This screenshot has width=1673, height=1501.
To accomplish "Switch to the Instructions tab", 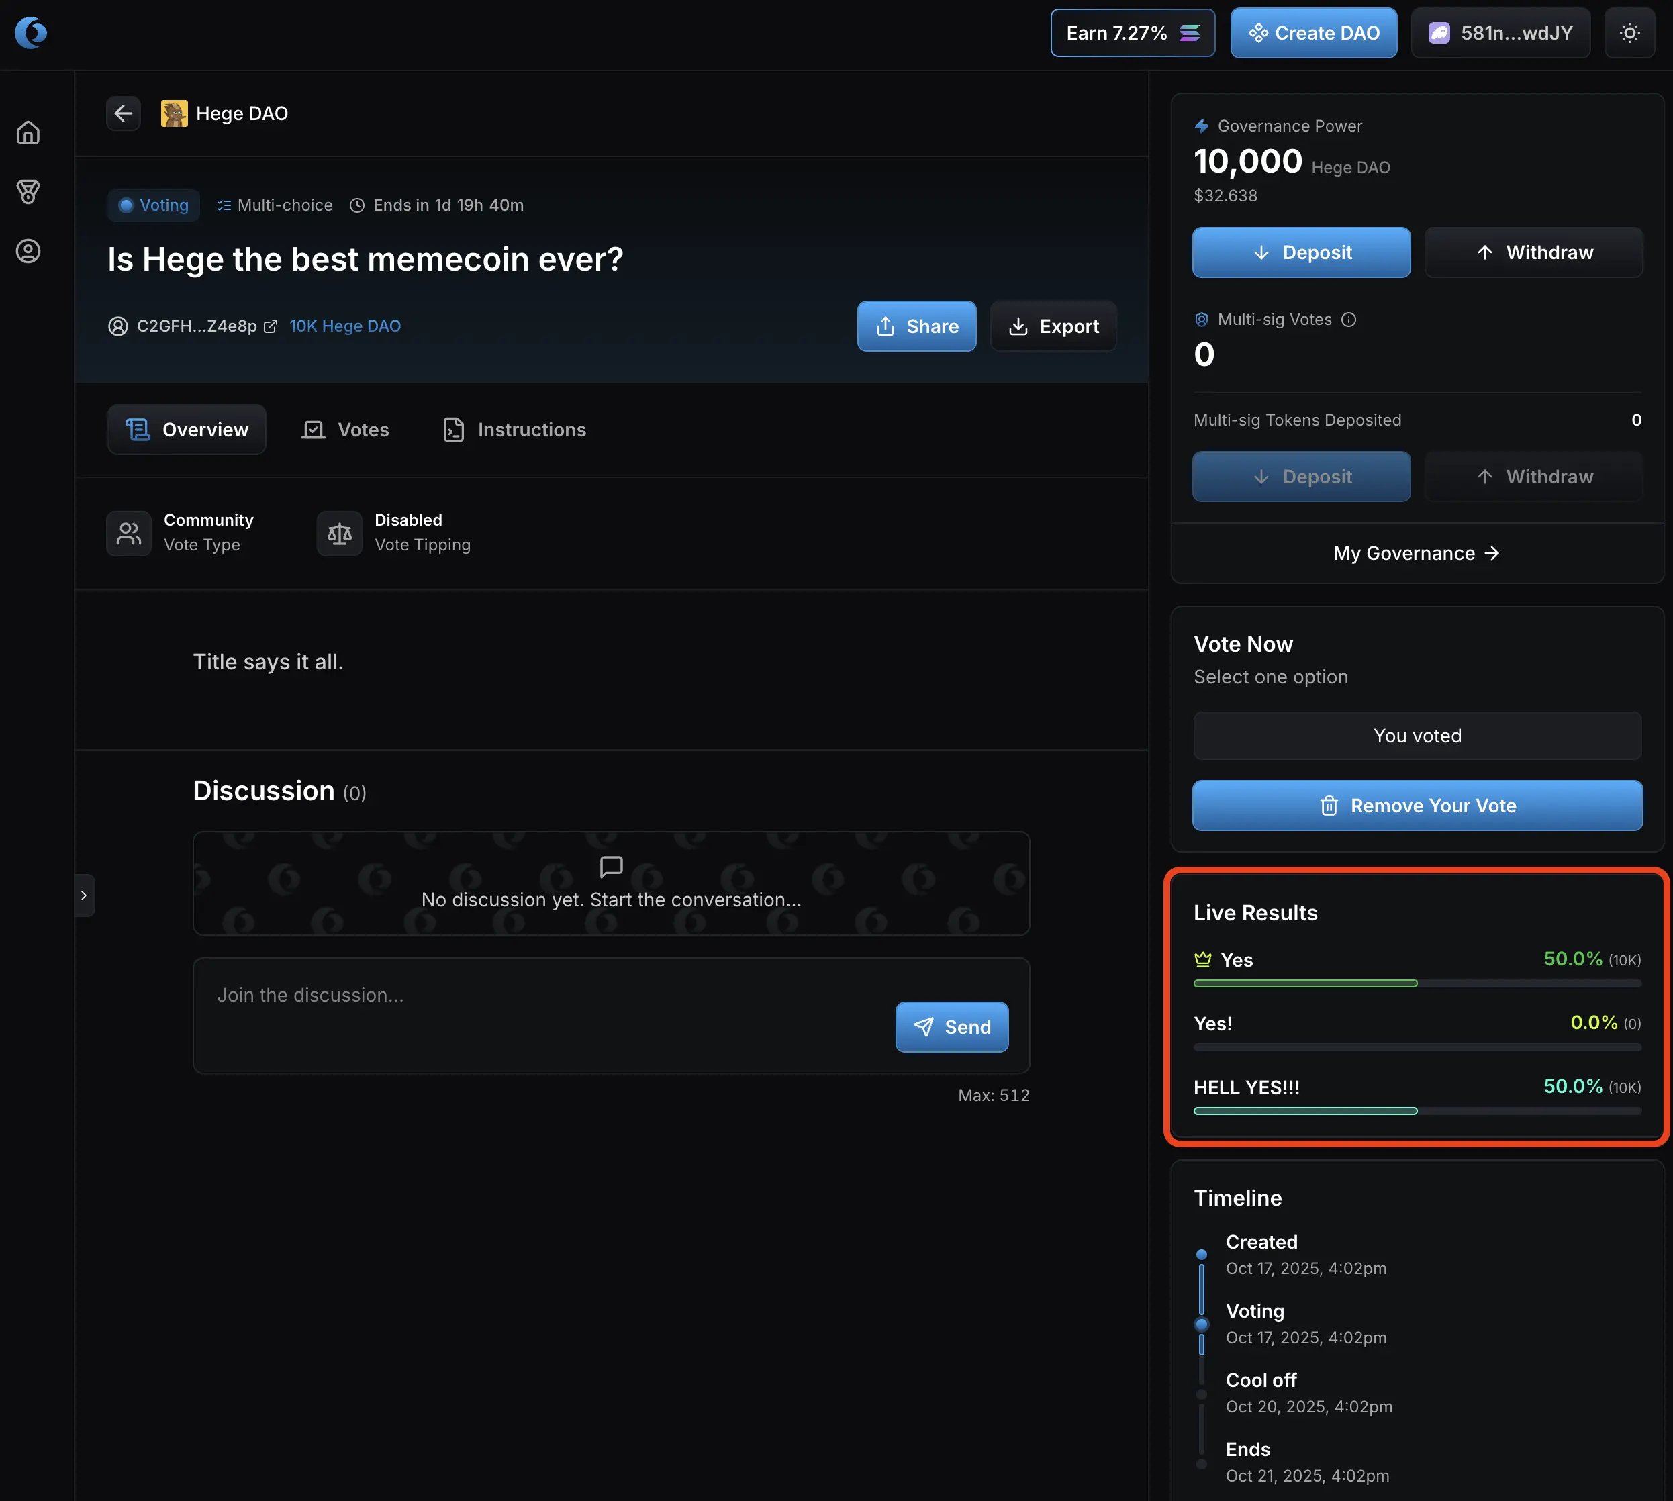I will point(514,430).
